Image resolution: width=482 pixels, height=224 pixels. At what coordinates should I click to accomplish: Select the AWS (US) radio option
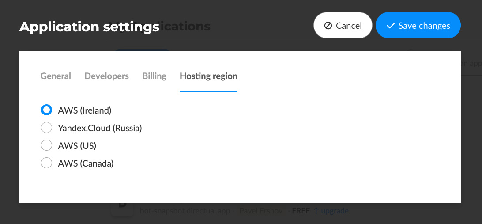(46, 145)
